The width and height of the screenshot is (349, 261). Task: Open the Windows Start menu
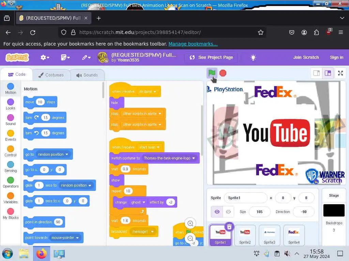(7, 254)
